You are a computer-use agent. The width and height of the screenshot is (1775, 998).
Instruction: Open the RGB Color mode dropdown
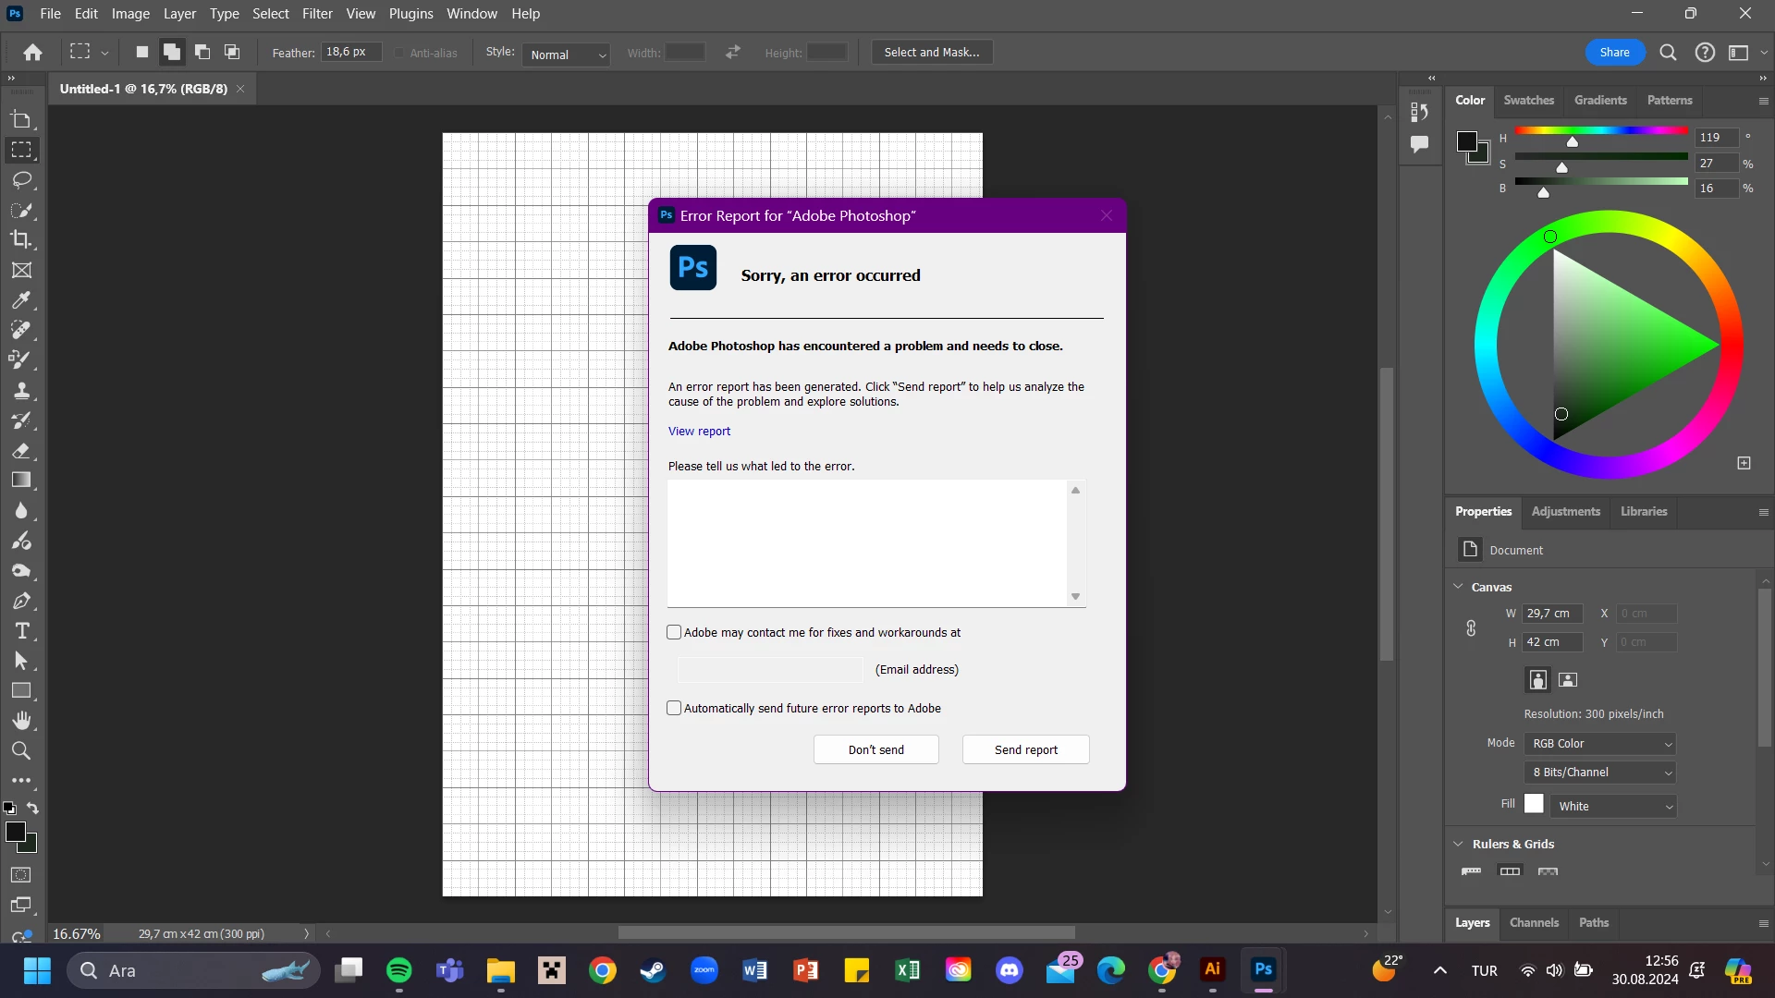(x=1600, y=744)
